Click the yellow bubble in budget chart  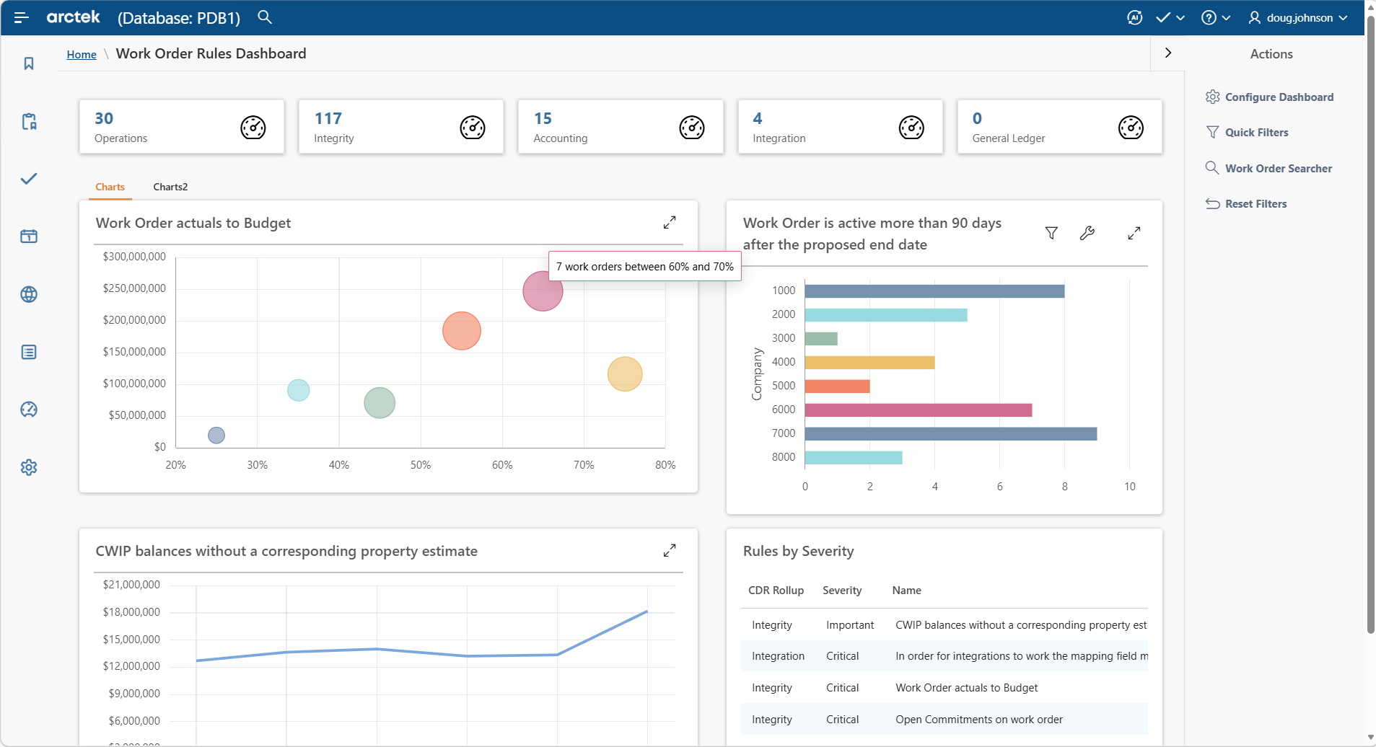coord(625,374)
